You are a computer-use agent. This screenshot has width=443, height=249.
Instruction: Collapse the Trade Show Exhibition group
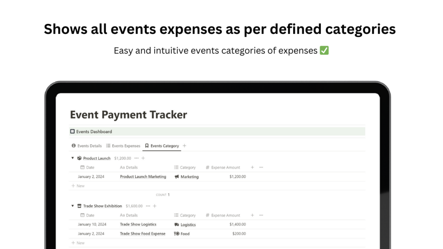[x=73, y=206]
